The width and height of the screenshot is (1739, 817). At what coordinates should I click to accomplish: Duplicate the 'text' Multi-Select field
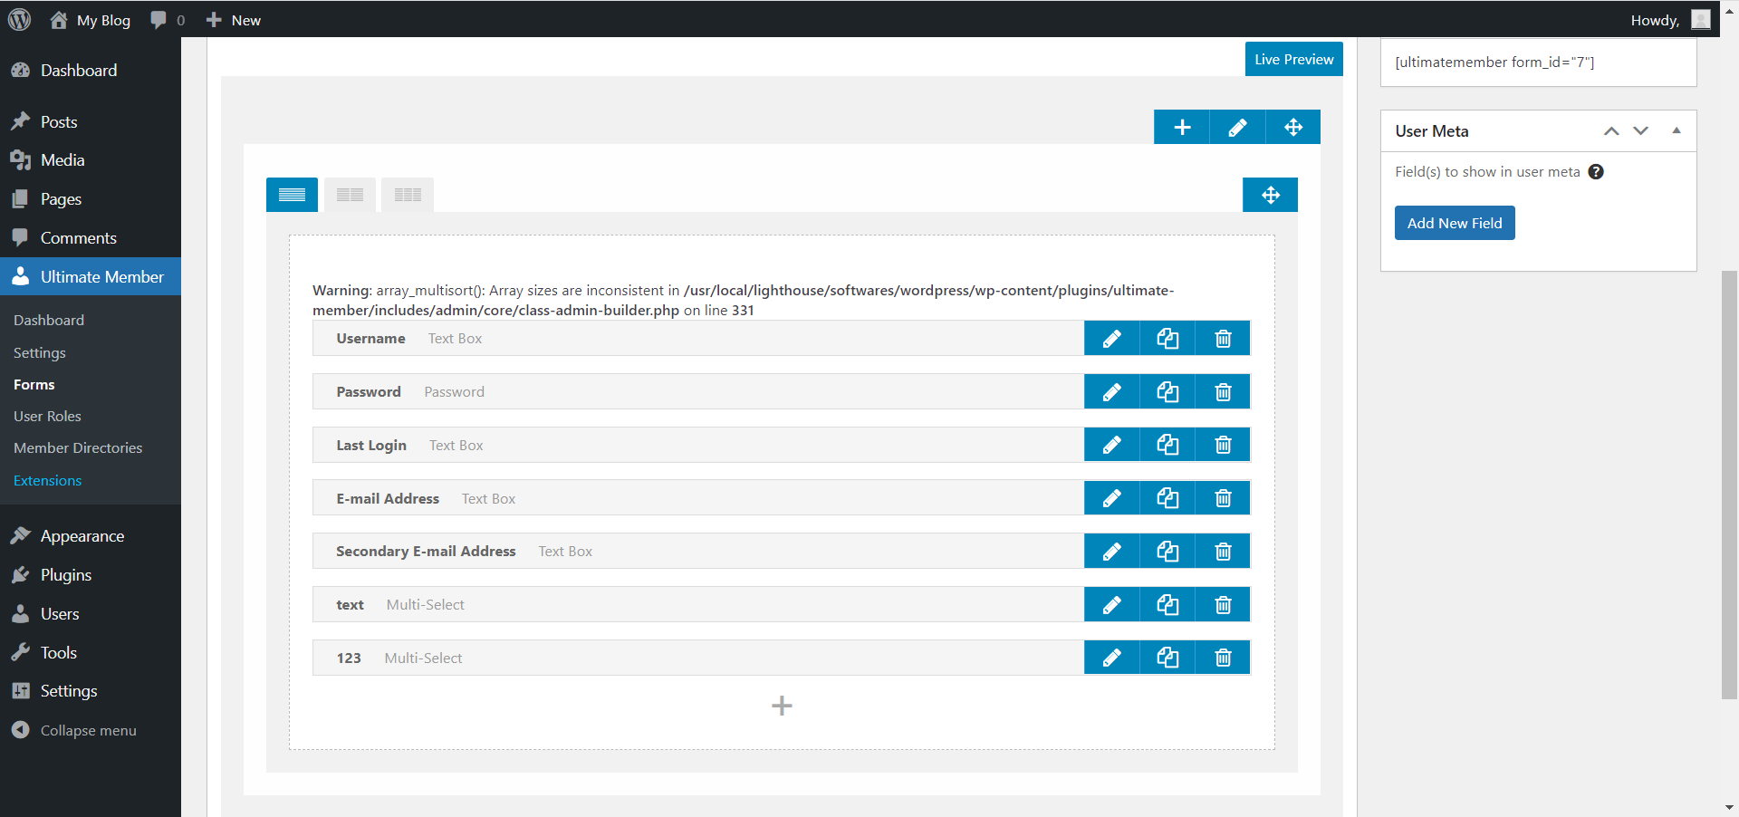point(1167,605)
